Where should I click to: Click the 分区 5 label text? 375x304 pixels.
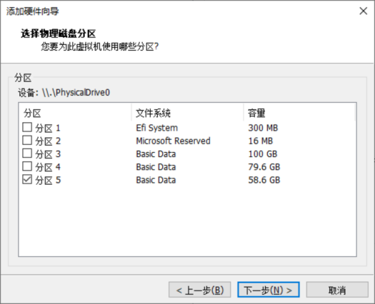(x=48, y=180)
